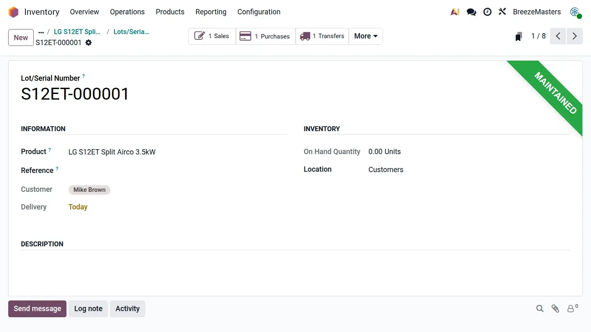The height and width of the screenshot is (332, 591).
Task: Click the Inventory app logo icon
Action: click(x=14, y=12)
